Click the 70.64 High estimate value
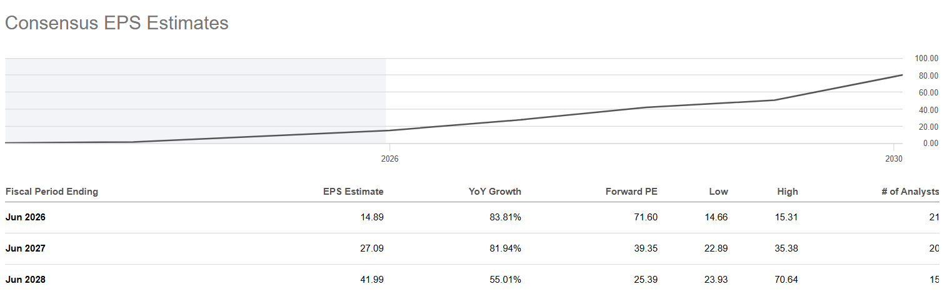Screen dimensions: 942x294 coord(787,279)
